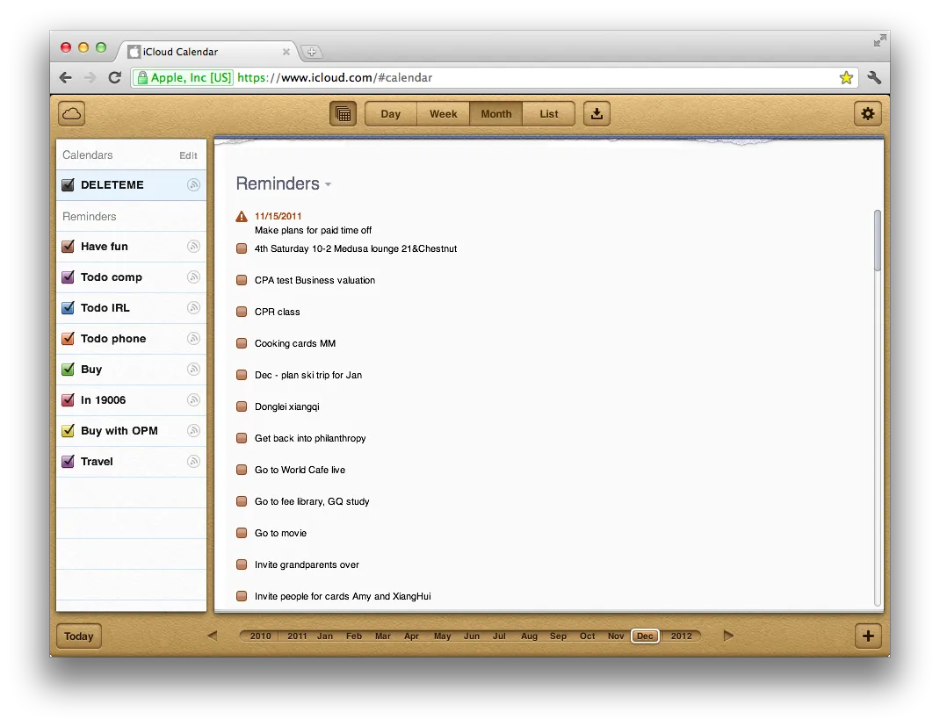Click share icon for Travel list

pos(193,461)
